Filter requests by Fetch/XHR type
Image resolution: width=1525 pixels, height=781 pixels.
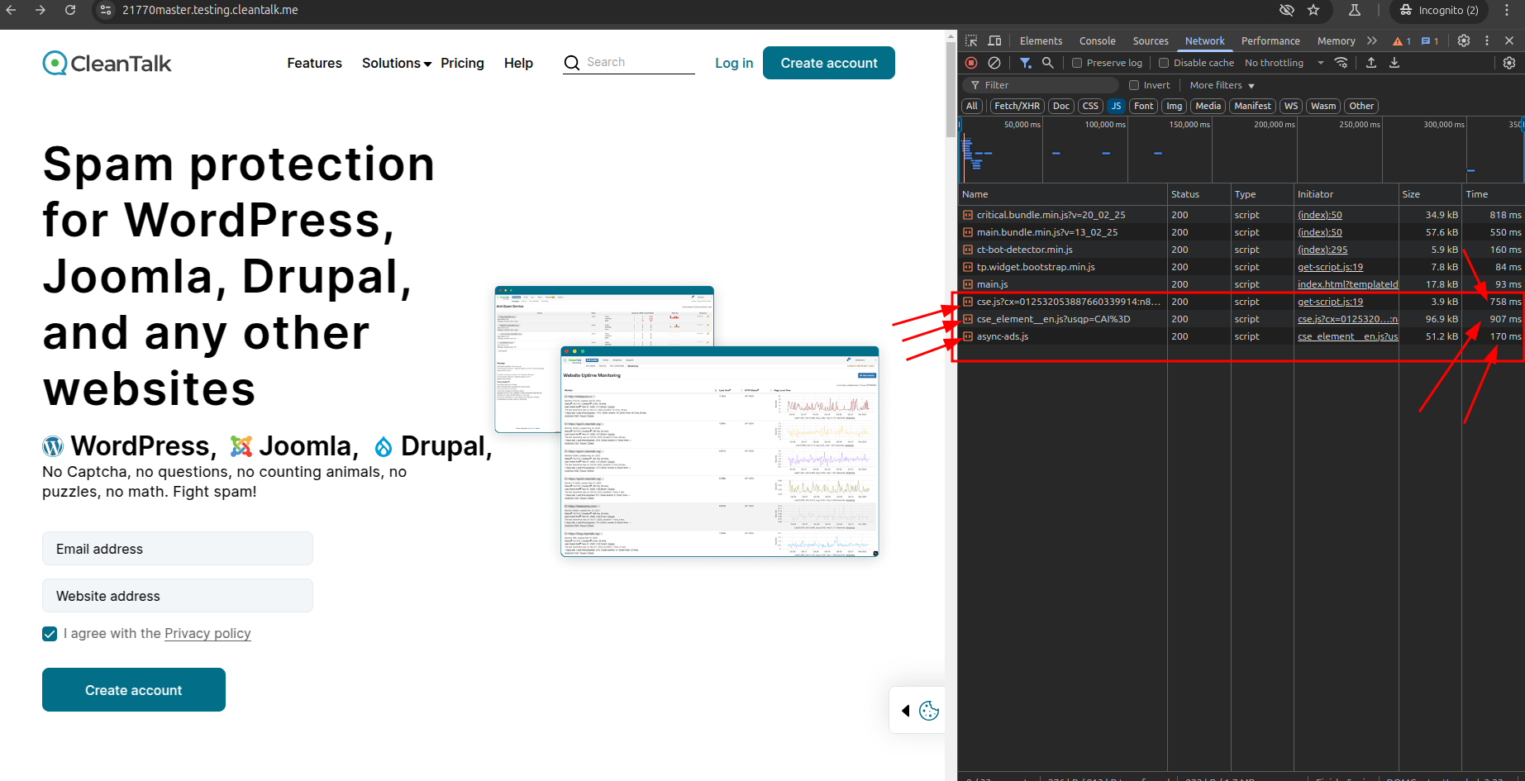tap(1017, 106)
